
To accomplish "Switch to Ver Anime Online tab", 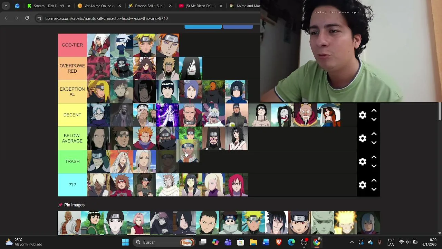I will coord(99,6).
